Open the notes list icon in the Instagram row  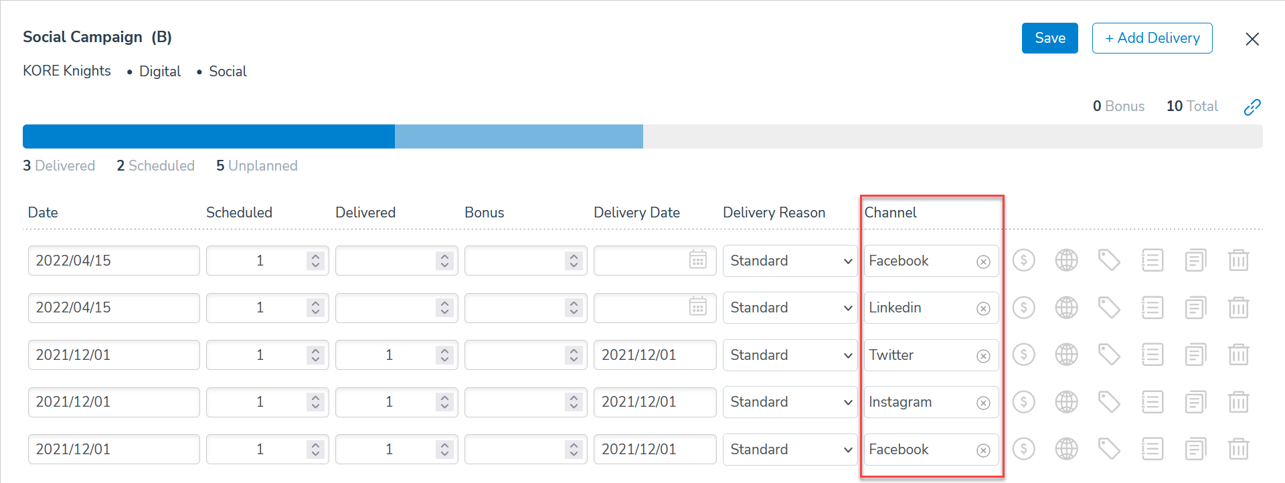point(1152,402)
